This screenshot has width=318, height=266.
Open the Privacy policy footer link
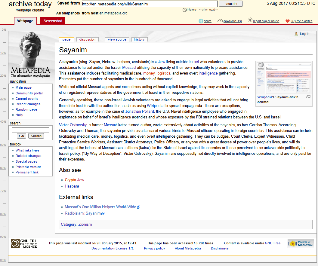click(x=155, y=248)
